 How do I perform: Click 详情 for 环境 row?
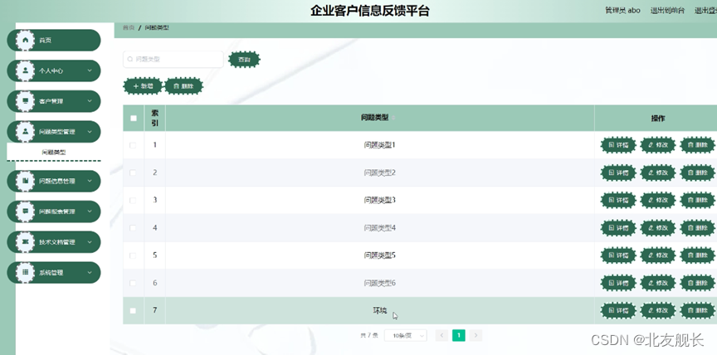pos(618,311)
